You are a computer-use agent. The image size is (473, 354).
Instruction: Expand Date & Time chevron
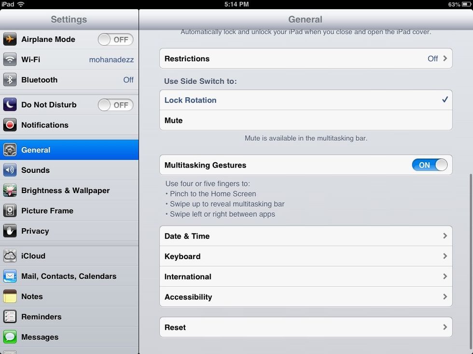coord(445,236)
